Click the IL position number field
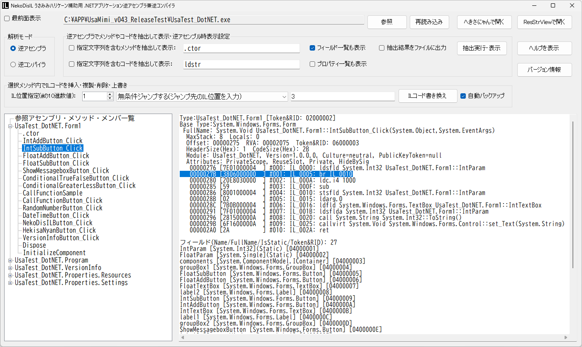This screenshot has height=347, width=582. 94,97
